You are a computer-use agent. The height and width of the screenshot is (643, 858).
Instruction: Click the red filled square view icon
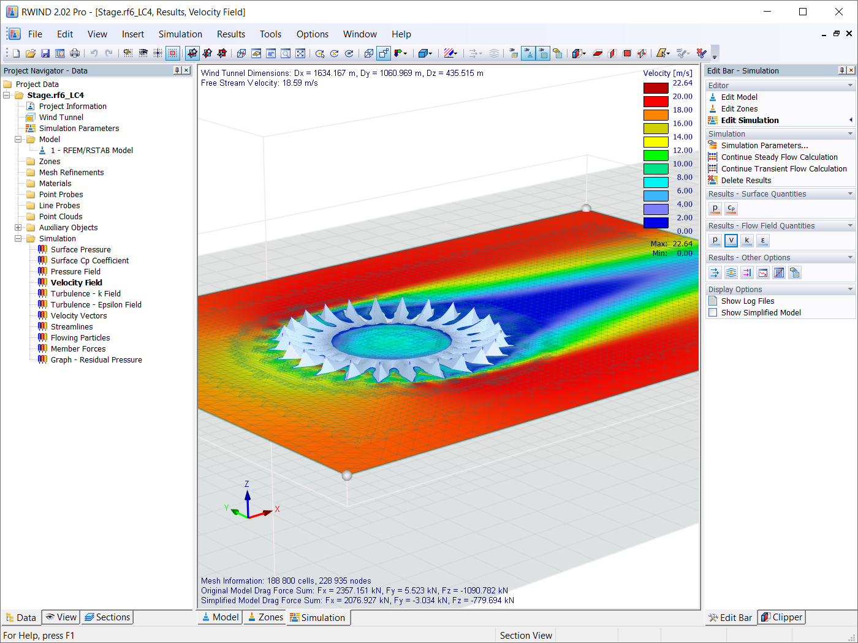[627, 53]
